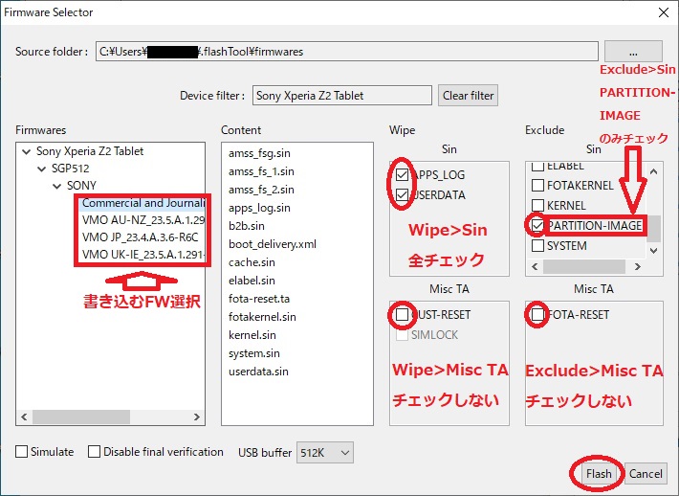
Task: Click Firmwares list scroll right arrow
Action: point(197,417)
